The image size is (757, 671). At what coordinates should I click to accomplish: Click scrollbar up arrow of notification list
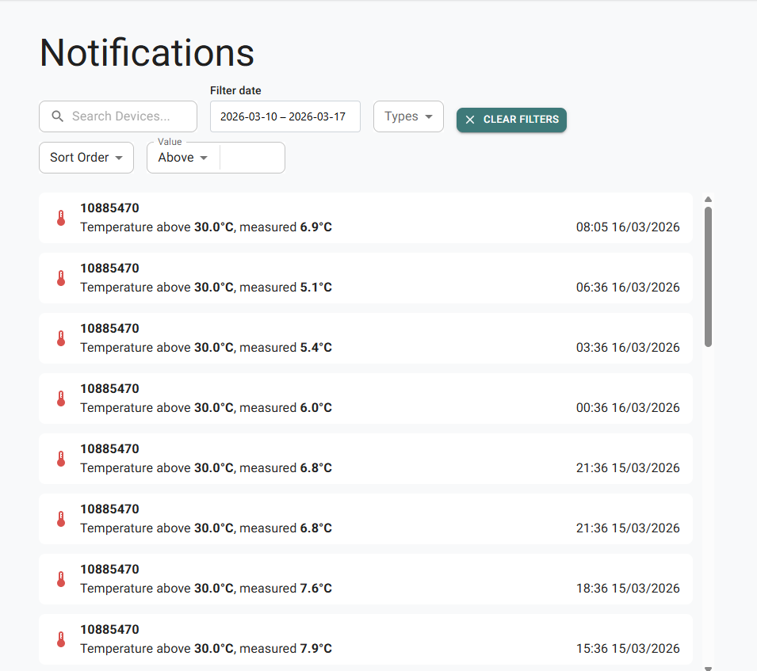click(708, 200)
